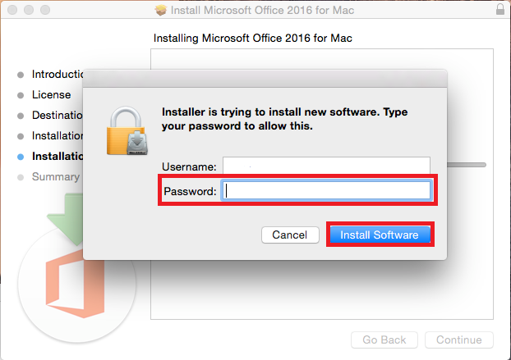Click the 'Password:' label
The image size is (511, 360).
tap(190, 191)
